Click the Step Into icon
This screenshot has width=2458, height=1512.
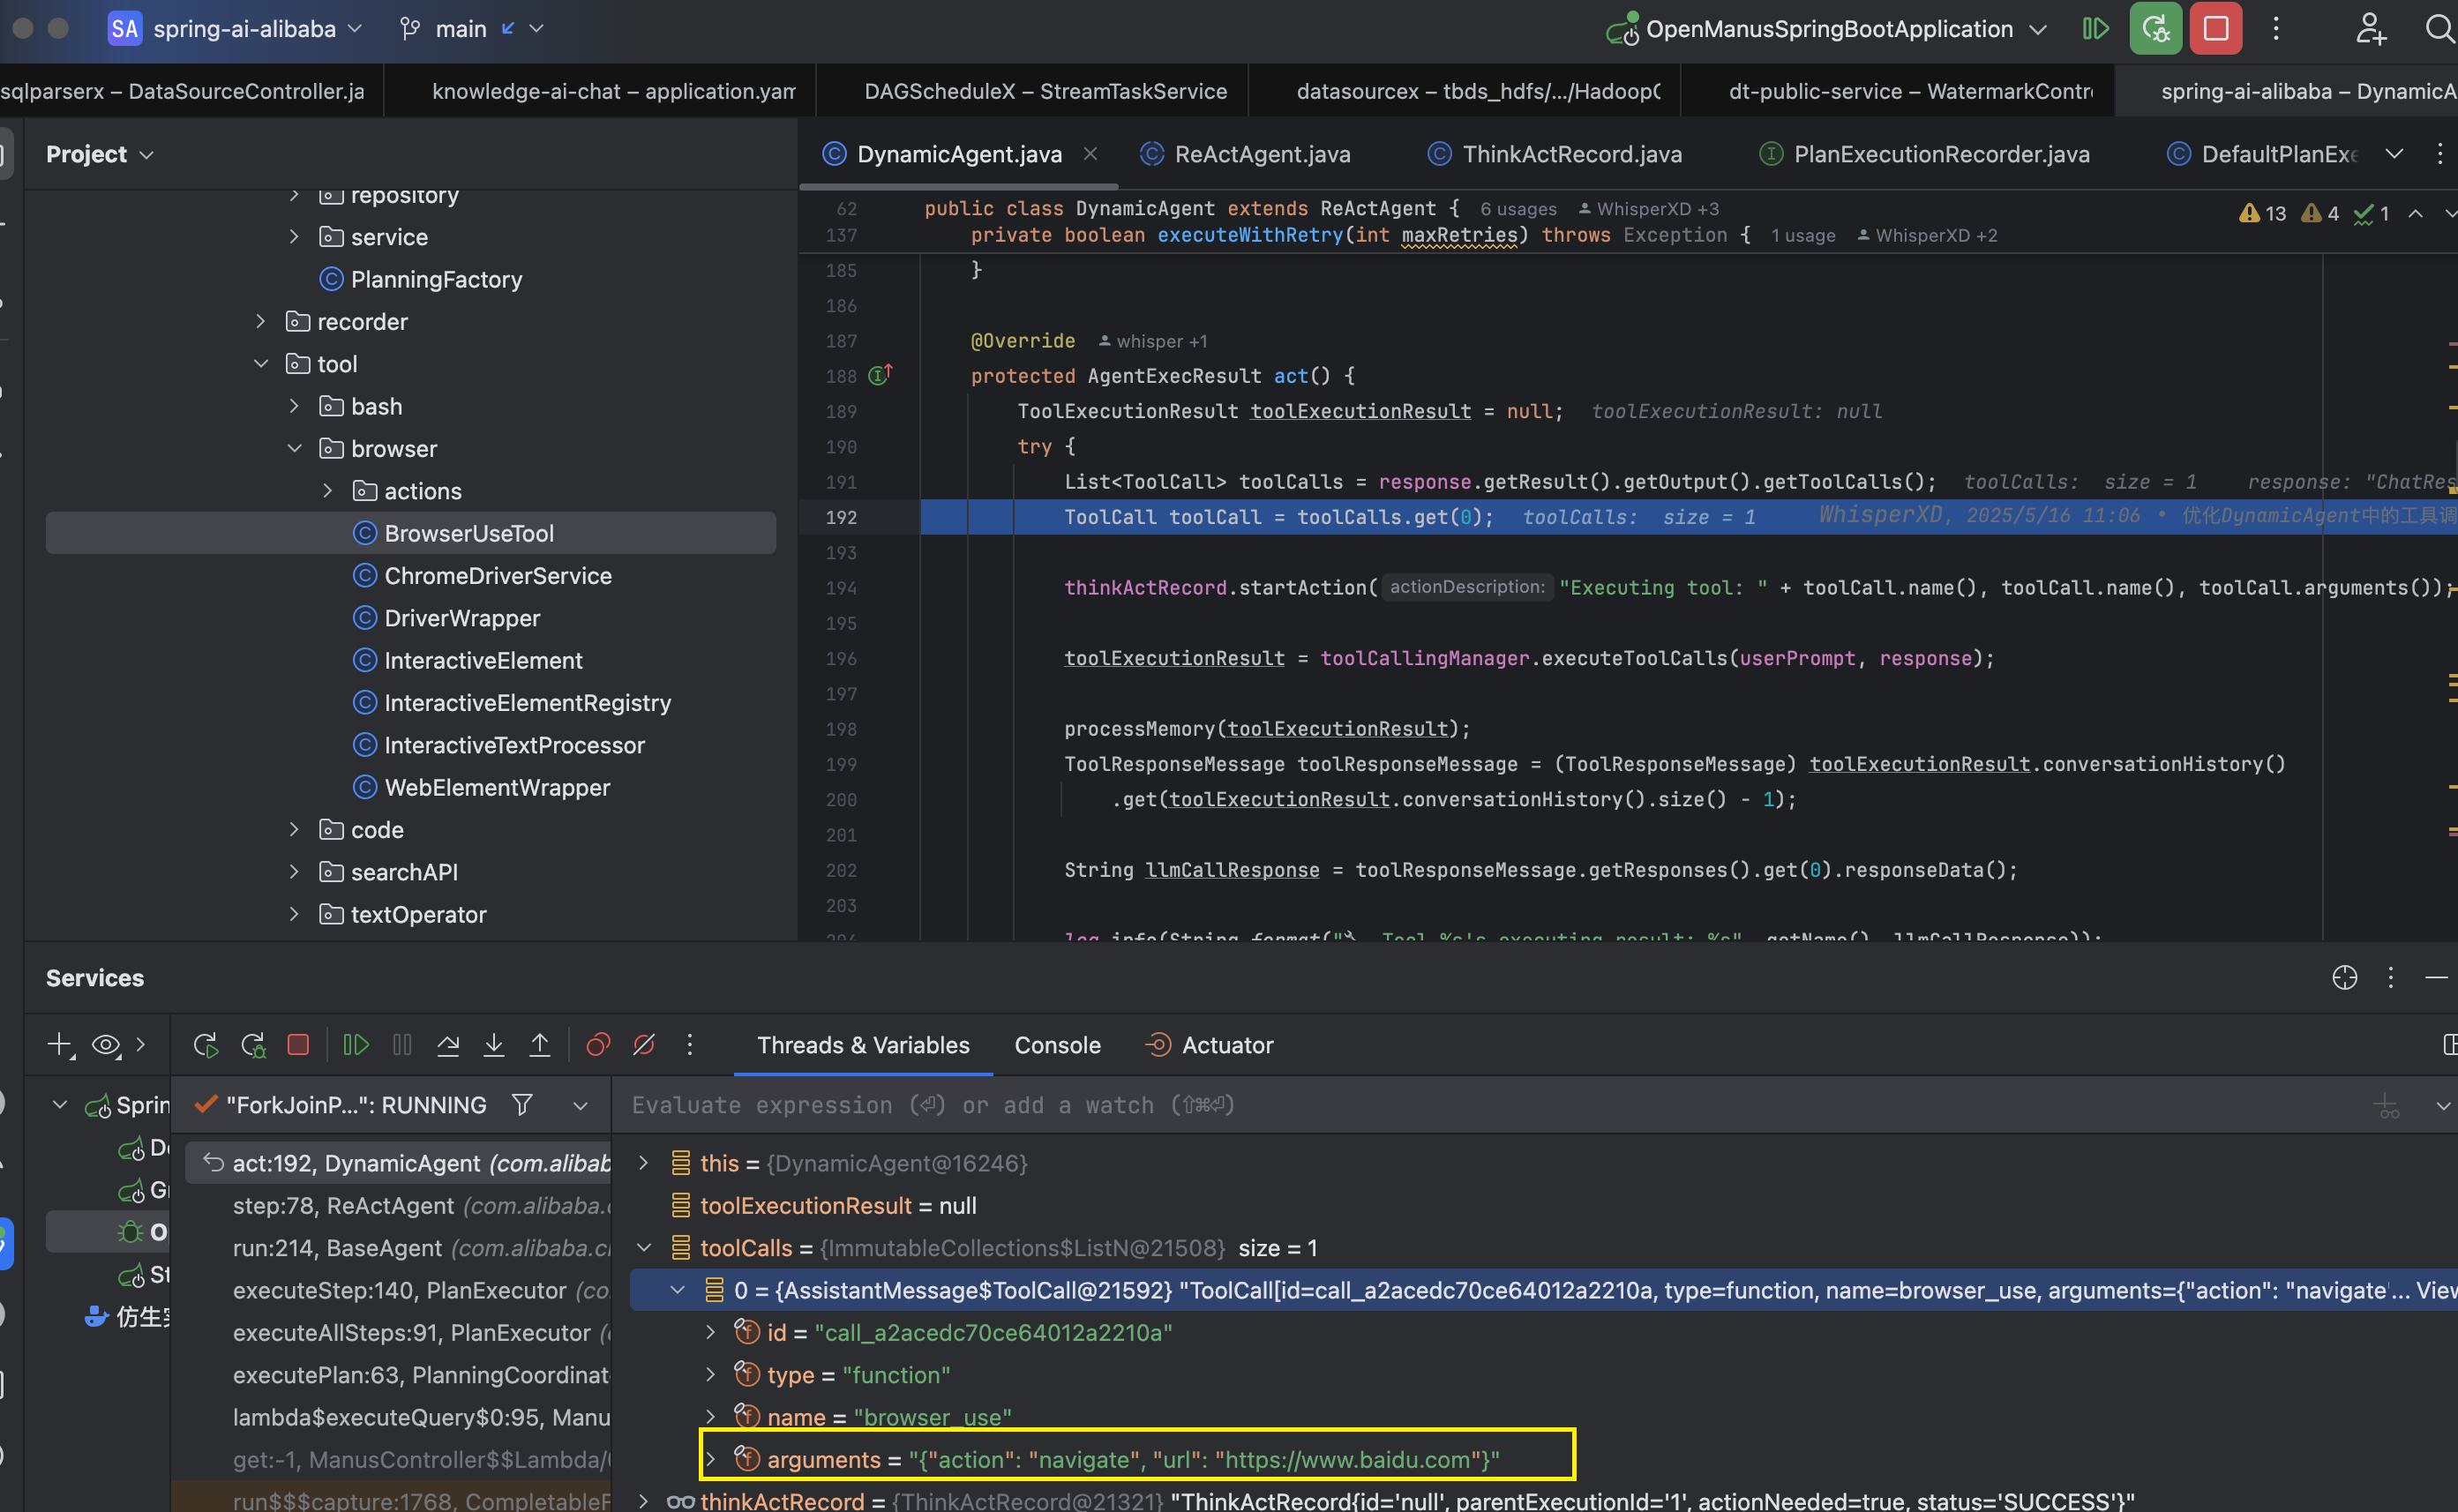[494, 1045]
